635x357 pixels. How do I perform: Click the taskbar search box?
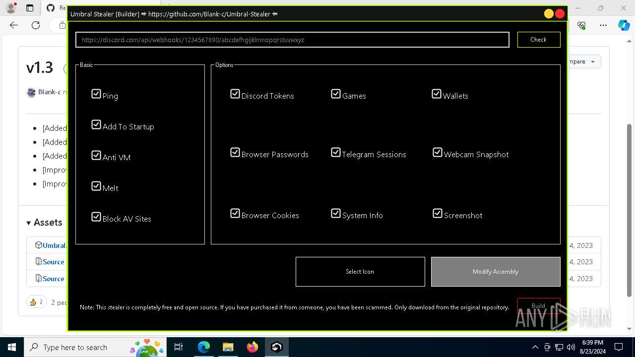click(95, 347)
